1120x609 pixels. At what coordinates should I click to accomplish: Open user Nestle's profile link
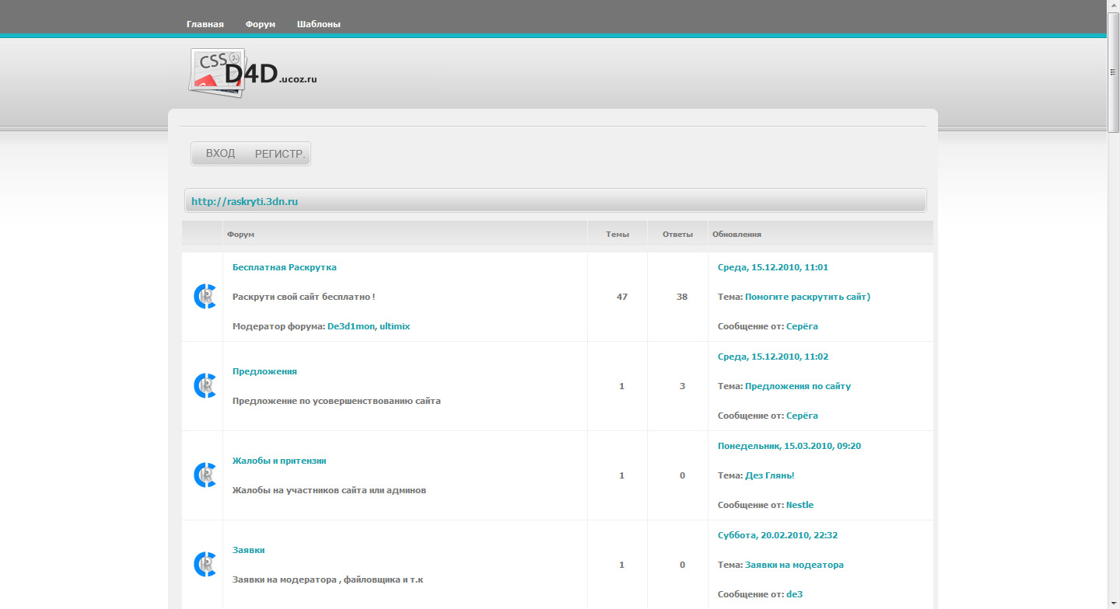[800, 505]
